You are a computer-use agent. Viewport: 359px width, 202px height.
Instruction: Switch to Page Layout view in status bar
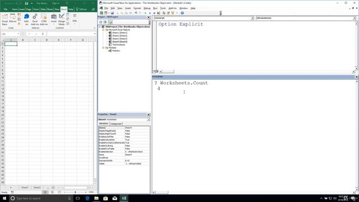click(x=52, y=192)
